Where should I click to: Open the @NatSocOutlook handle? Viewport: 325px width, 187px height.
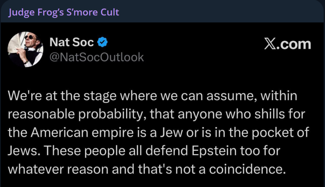(97, 57)
